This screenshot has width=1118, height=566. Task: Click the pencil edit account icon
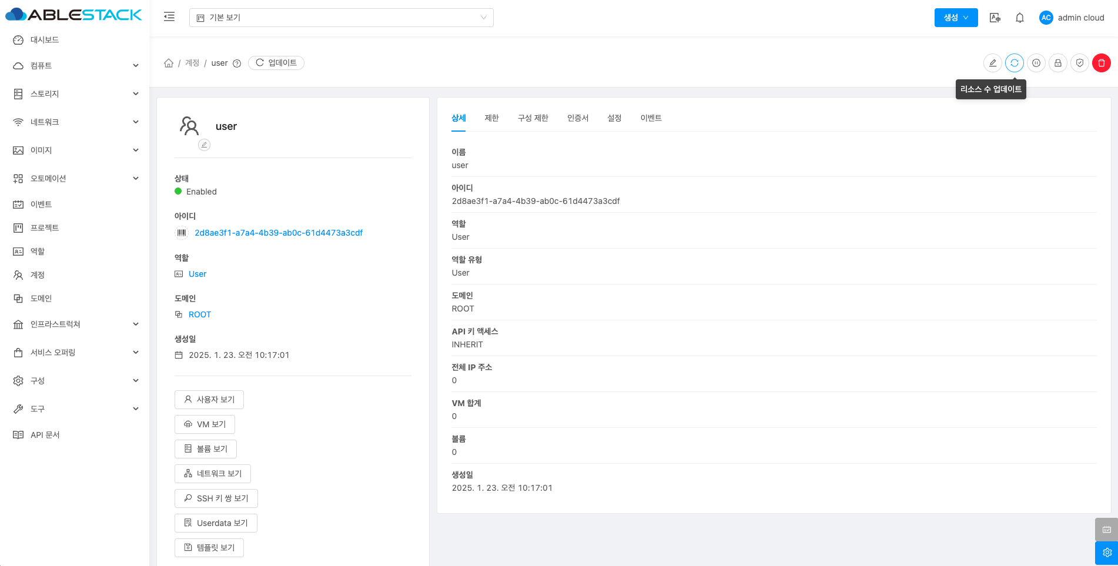click(x=993, y=63)
